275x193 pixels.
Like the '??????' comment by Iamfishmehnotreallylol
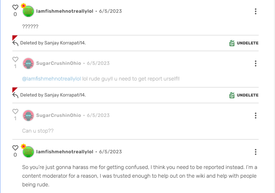point(15,7)
